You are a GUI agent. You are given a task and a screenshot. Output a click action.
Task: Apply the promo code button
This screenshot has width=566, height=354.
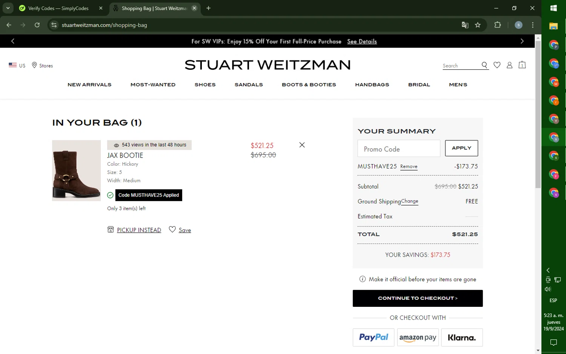click(461, 148)
